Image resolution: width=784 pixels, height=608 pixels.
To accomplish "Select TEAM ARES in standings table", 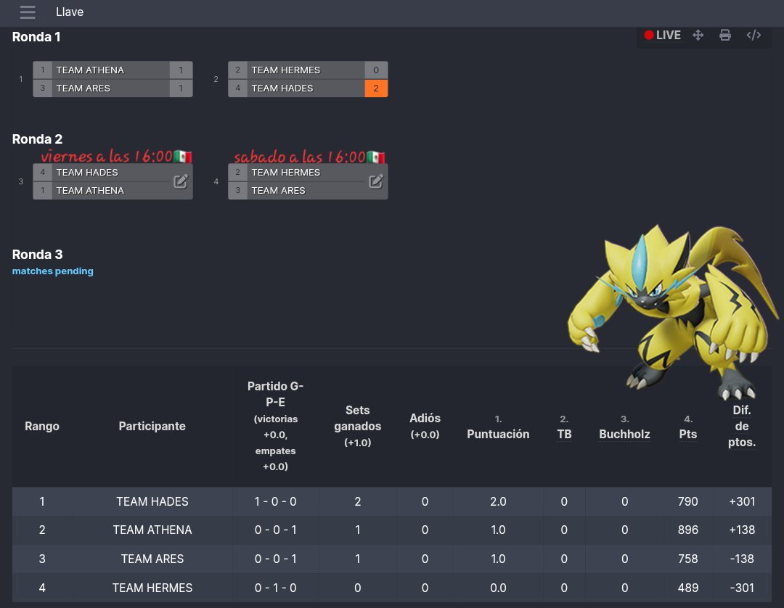I will coord(152,559).
